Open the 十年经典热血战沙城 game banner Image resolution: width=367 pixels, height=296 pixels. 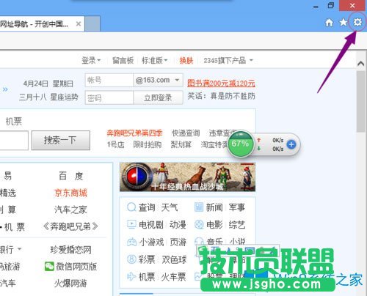click(187, 177)
